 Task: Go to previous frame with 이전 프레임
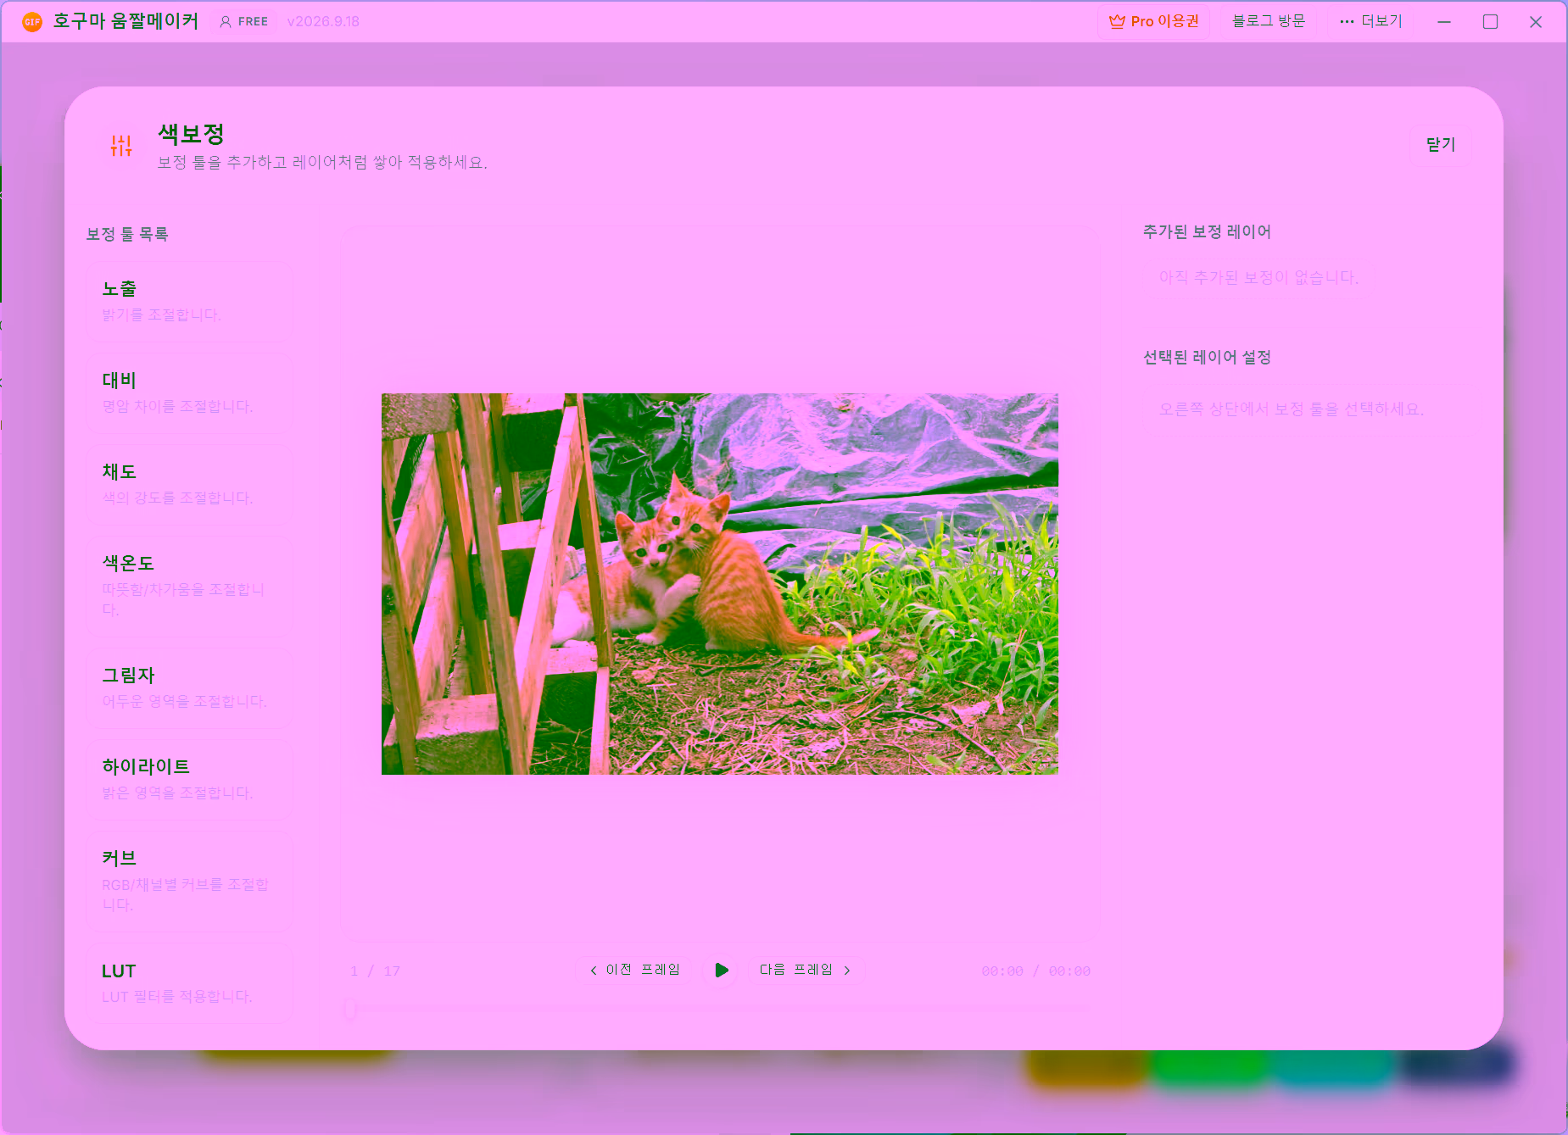click(x=634, y=970)
